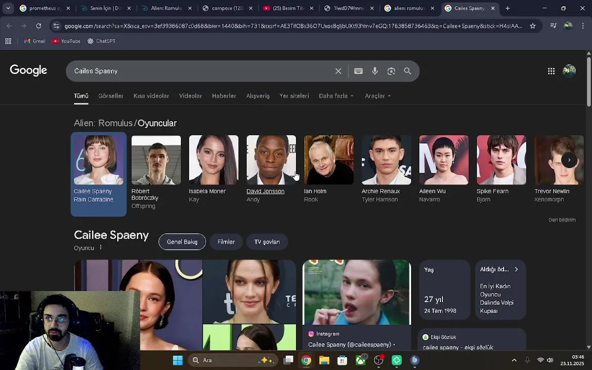Click the Chrome address bar URL
Screen dimensions: 592x370
[293, 26]
